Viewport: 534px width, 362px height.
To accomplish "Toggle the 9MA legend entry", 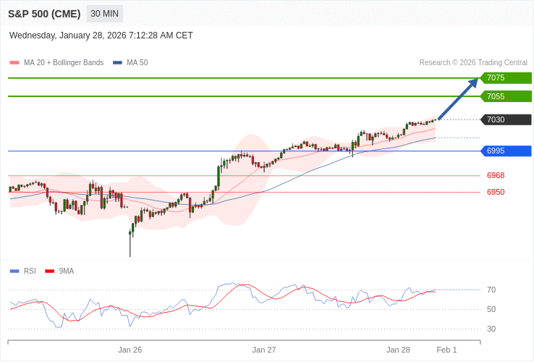I will tap(59, 271).
